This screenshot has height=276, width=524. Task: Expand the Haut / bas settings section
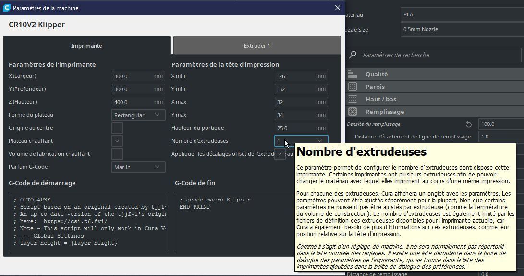[435, 99]
